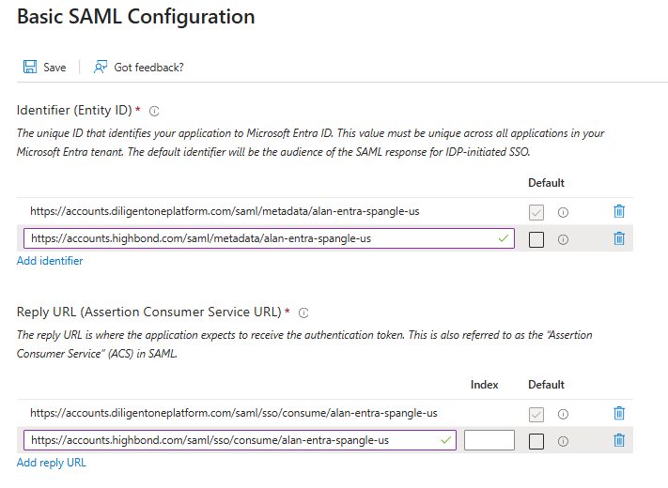Screen dimensions: 668x488
Task: Delete the diligentoneplatform sso/consume reply URL
Action: (619, 413)
